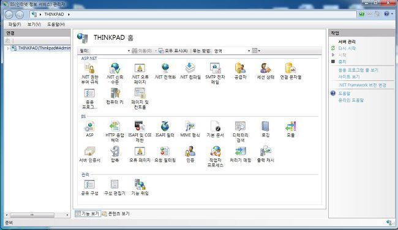This screenshot has width=398, height=230.
Task: Open the help dropdown in toolbar
Action: click(x=392, y=14)
